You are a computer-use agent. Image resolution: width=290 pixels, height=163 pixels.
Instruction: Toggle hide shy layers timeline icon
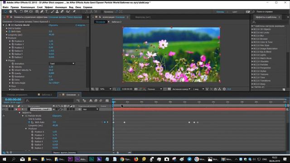pos(91,101)
